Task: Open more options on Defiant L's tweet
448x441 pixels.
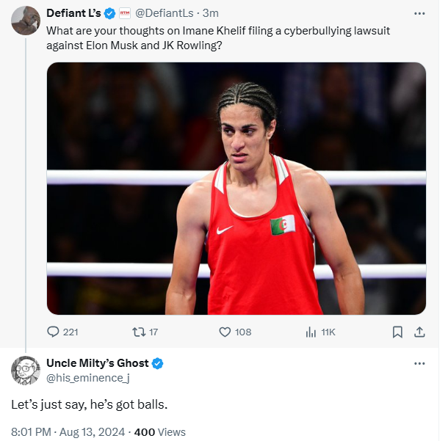Action: [x=419, y=13]
